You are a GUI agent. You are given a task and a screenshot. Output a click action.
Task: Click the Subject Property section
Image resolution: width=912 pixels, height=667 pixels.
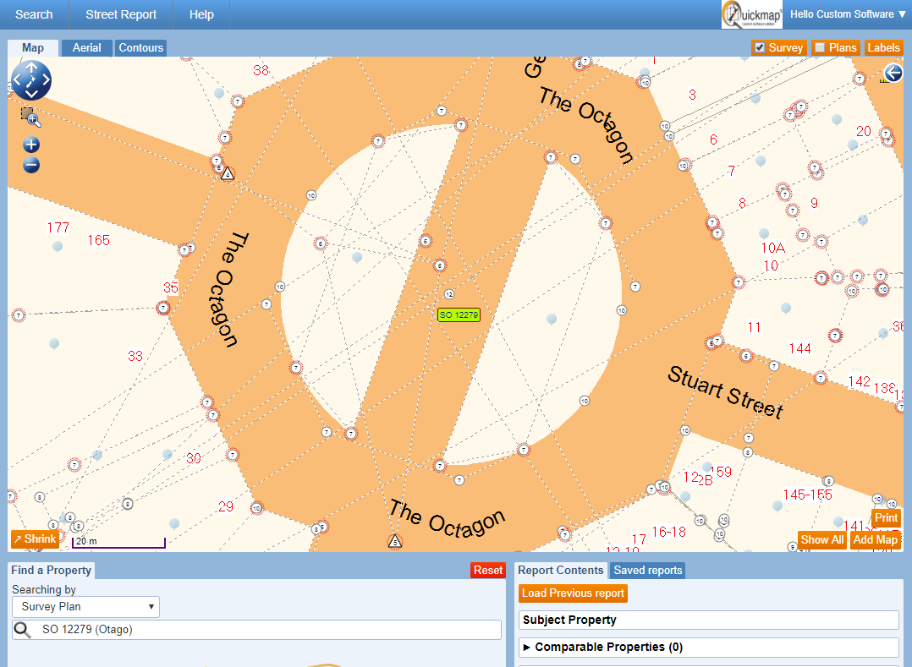click(x=708, y=620)
